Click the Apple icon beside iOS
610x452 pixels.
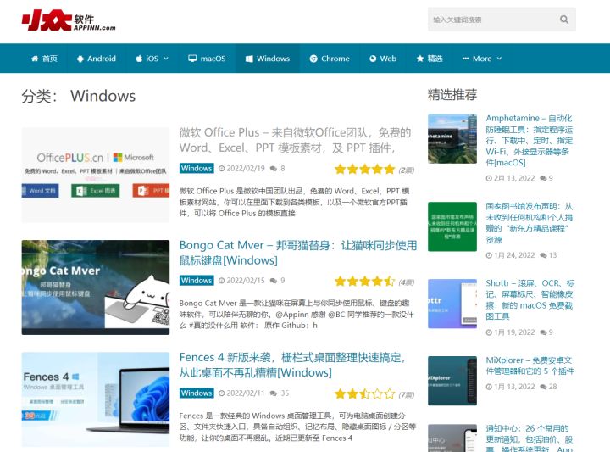(x=139, y=59)
